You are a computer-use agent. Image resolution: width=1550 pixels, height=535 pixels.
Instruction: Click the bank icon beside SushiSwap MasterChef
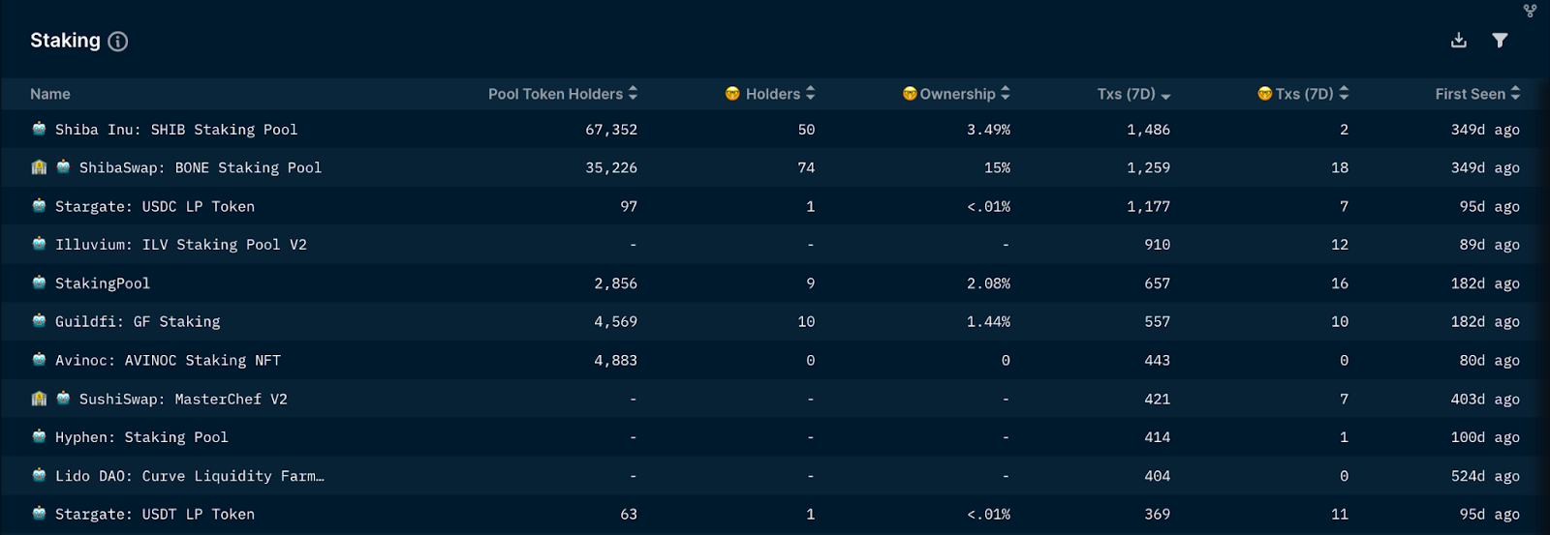tap(39, 399)
